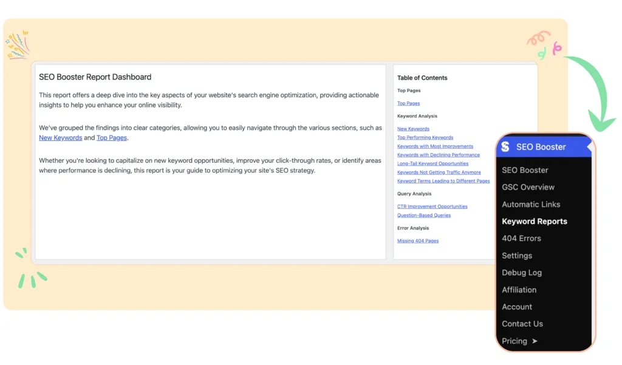Screen dimensions: 622x365
Task: Open New Keywords link in Table of Contents
Action: coord(413,129)
